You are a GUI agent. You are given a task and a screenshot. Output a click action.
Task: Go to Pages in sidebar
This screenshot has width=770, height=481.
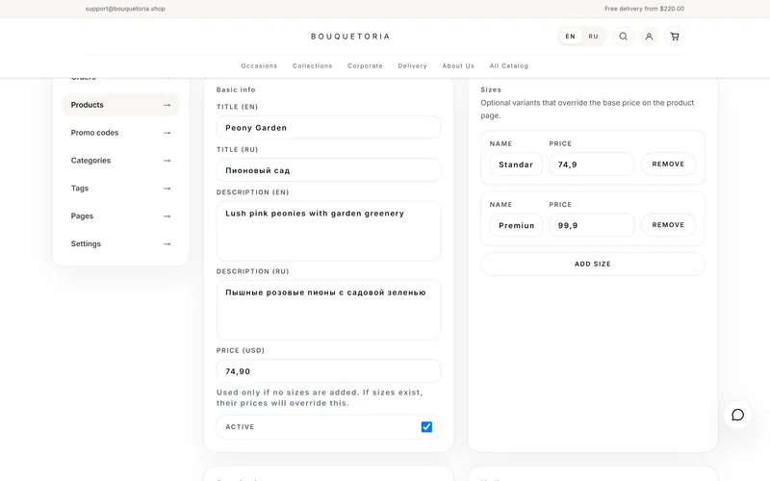[x=120, y=215]
